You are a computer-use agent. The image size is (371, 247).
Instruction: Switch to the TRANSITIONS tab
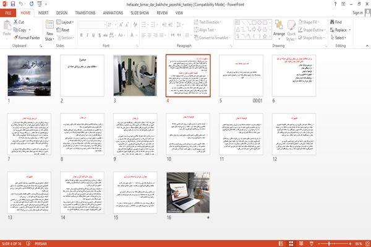click(85, 13)
